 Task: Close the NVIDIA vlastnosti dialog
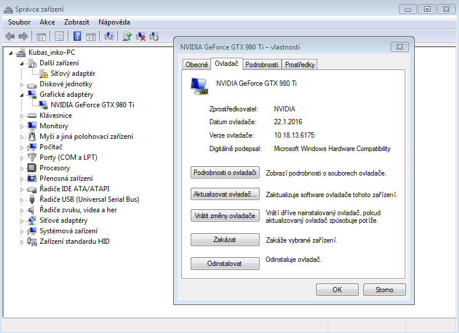400,47
